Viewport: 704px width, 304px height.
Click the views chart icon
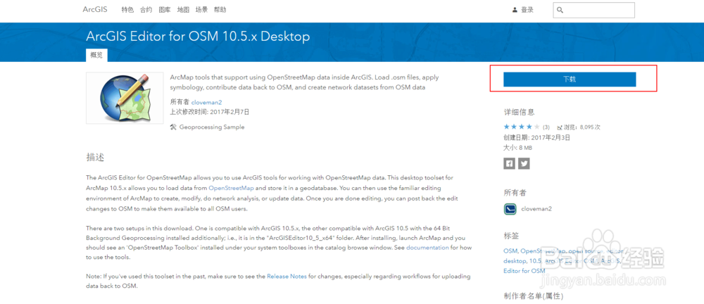[x=560, y=127]
